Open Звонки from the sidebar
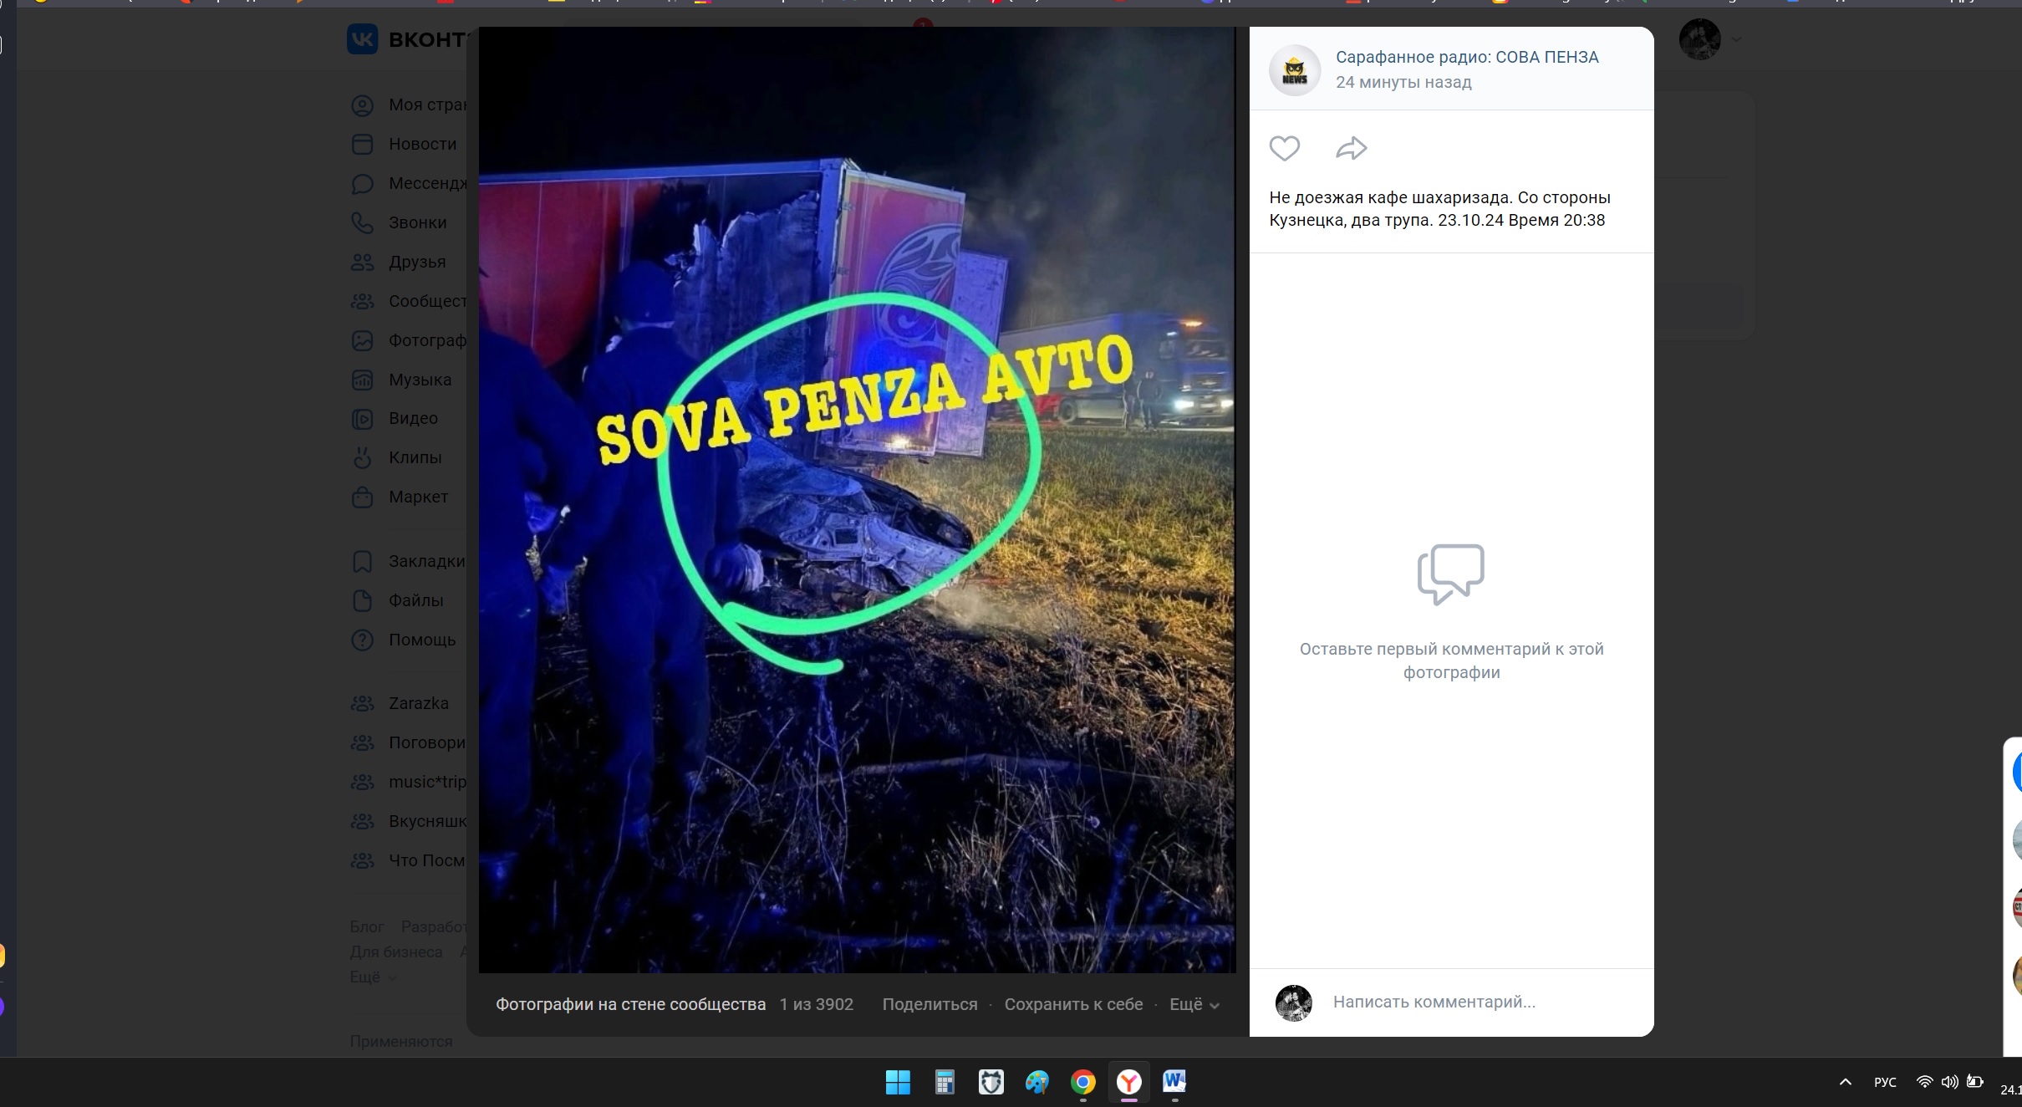This screenshot has height=1107, width=2022. [362, 222]
